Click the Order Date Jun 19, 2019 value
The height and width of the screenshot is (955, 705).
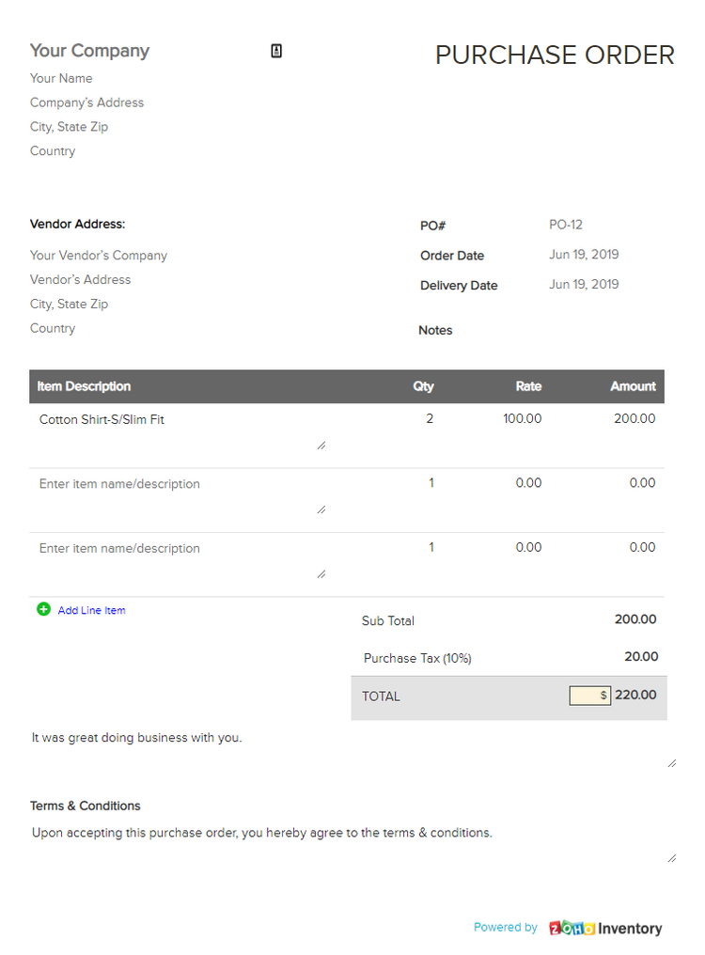(584, 255)
